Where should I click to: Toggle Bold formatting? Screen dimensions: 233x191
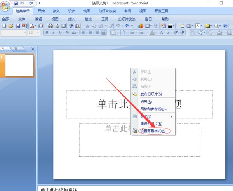[x=47, y=32]
